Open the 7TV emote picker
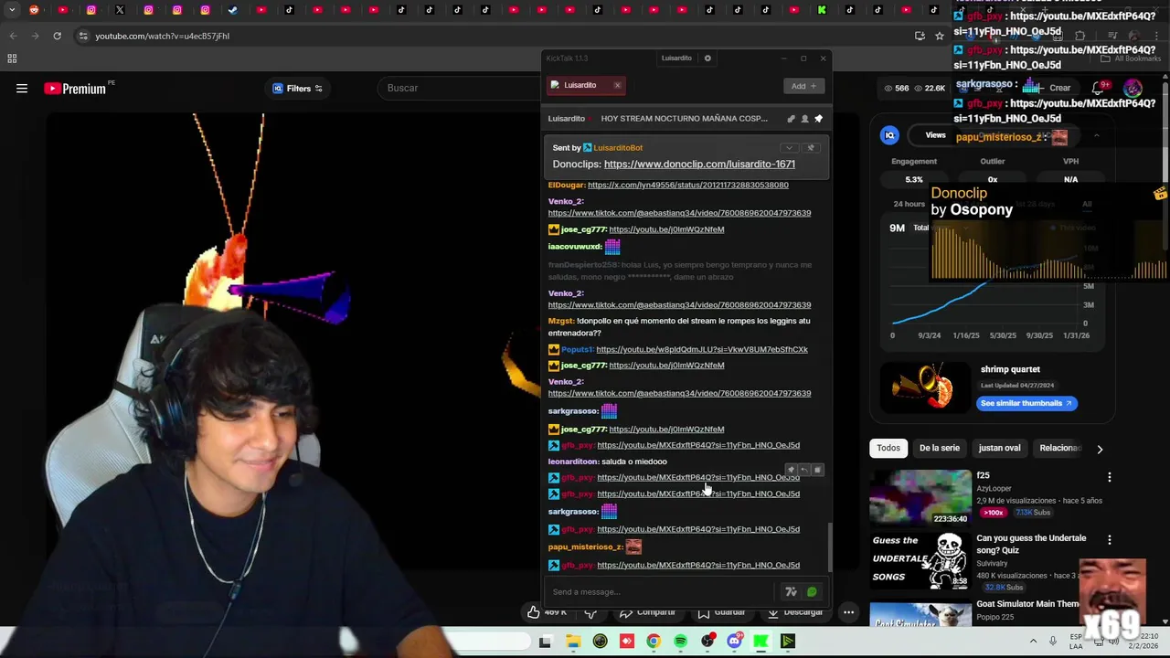 pos(791,592)
